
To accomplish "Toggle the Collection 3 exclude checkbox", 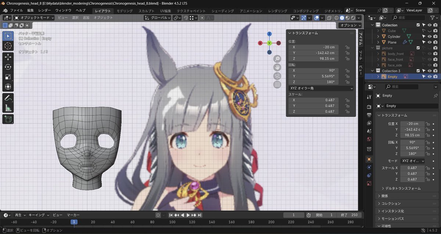I will [418, 71].
